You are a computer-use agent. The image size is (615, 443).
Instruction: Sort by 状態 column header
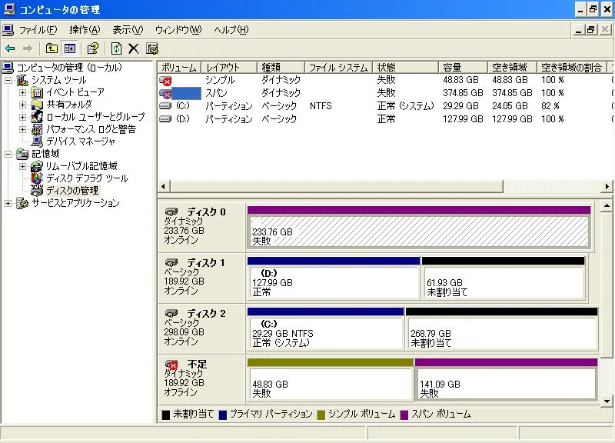(x=405, y=68)
